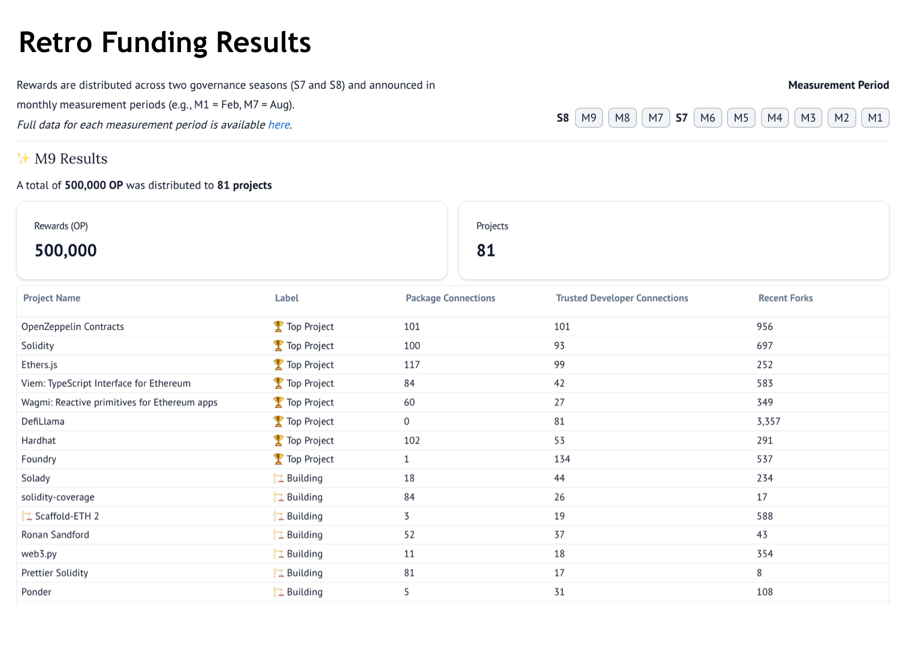This screenshot has height=647, width=899.
Task: Sort table by Project Name column
Action: [x=52, y=298]
